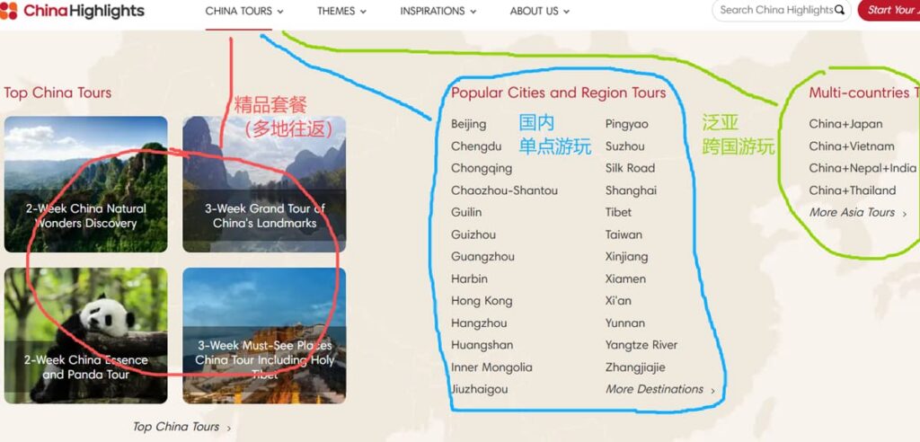This screenshot has width=920, height=442.
Task: Open Harbin tours
Action: [x=469, y=278]
